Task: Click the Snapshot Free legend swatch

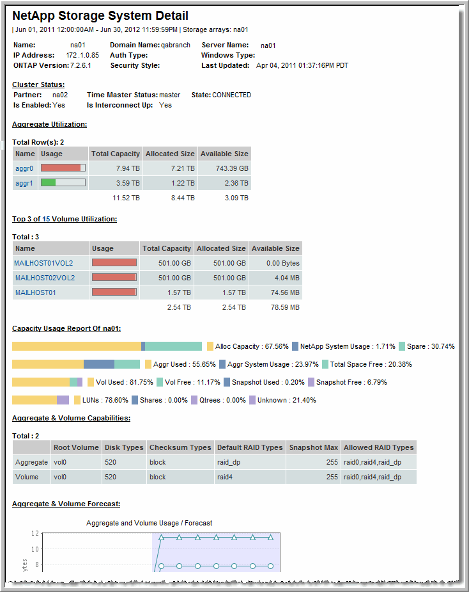Action: (311, 382)
